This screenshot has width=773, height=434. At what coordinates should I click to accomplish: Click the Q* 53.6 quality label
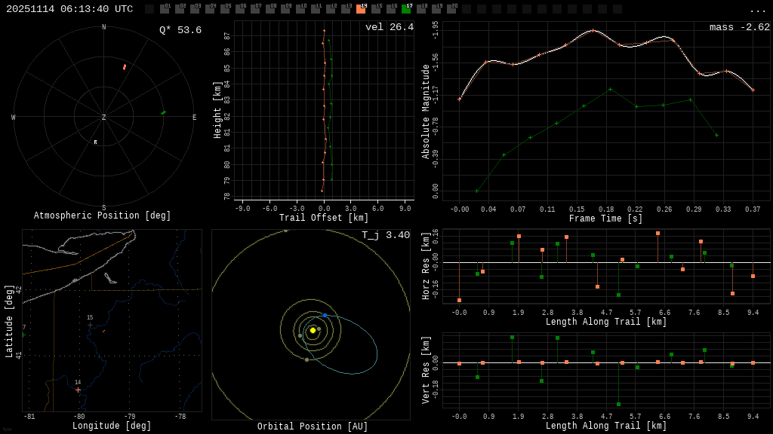(180, 30)
